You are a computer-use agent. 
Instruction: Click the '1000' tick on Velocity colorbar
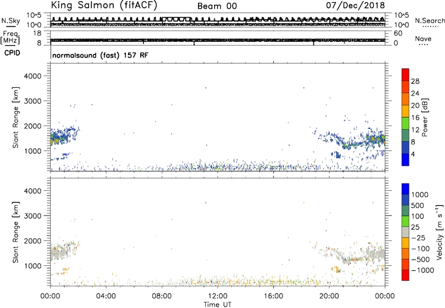[419, 195]
